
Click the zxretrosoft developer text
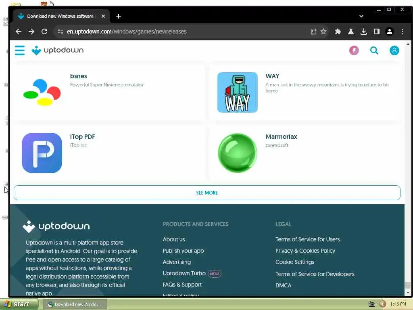click(x=277, y=145)
